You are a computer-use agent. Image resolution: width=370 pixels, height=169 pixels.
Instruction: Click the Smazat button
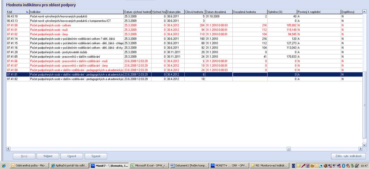tap(96, 156)
